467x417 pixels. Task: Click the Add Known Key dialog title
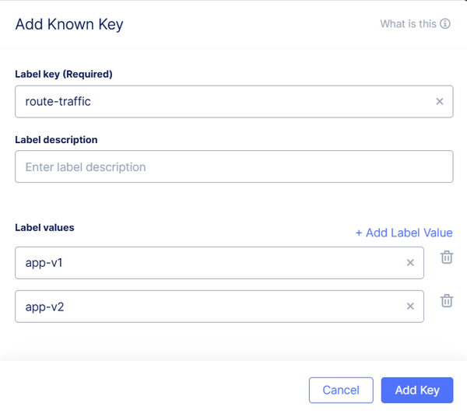[x=69, y=24]
